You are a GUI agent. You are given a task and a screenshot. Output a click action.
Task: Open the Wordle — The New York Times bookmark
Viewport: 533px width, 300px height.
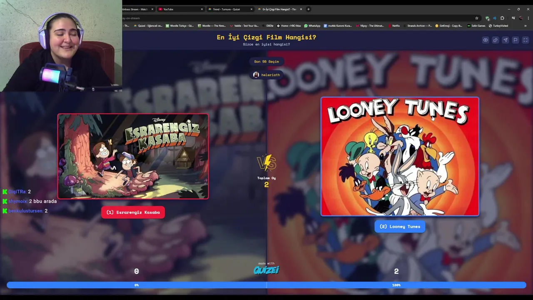pyautogui.click(x=212, y=26)
